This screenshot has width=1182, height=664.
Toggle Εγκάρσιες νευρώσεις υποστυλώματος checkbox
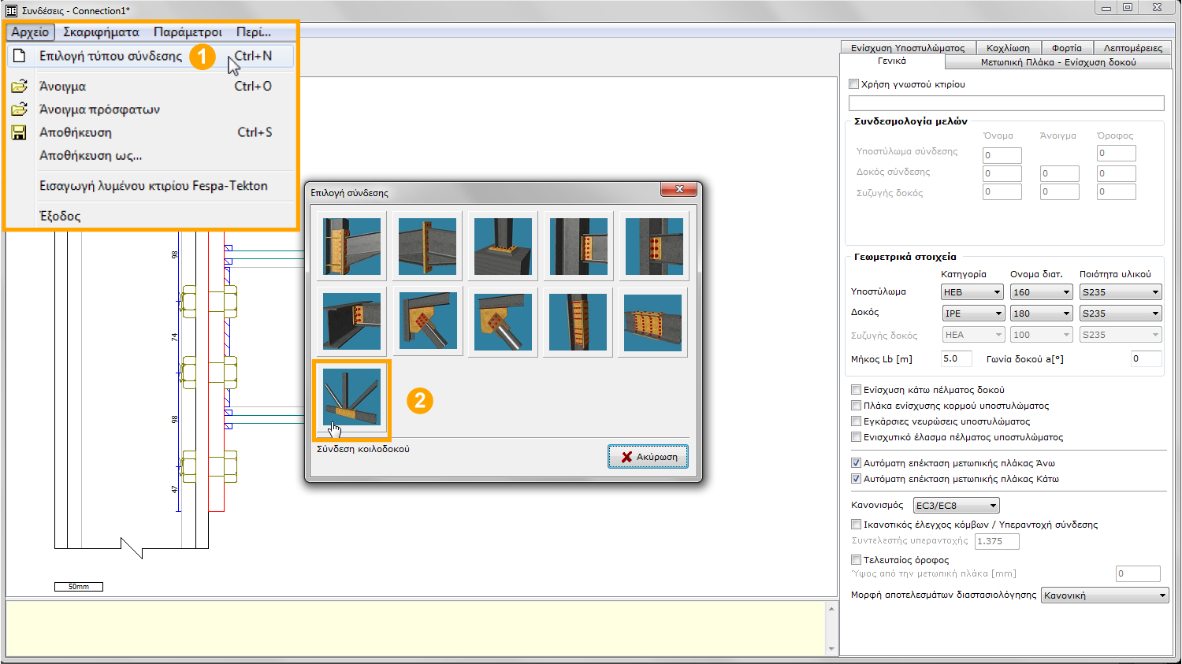click(x=857, y=421)
